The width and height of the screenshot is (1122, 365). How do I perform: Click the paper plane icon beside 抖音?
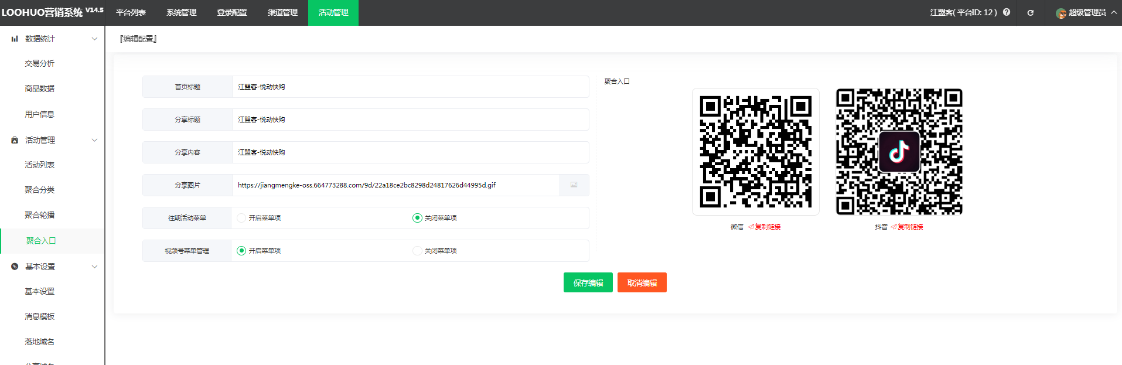893,227
